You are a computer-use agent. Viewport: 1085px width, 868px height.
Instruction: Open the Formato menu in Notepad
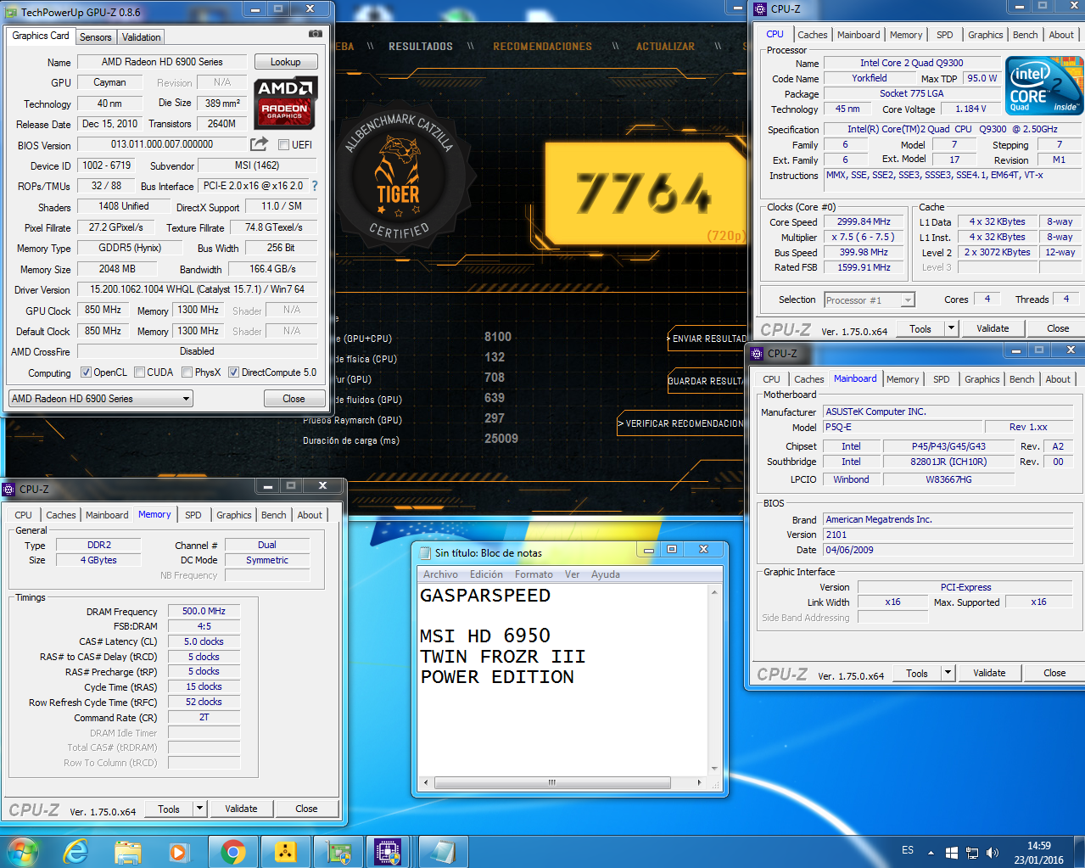coord(534,574)
